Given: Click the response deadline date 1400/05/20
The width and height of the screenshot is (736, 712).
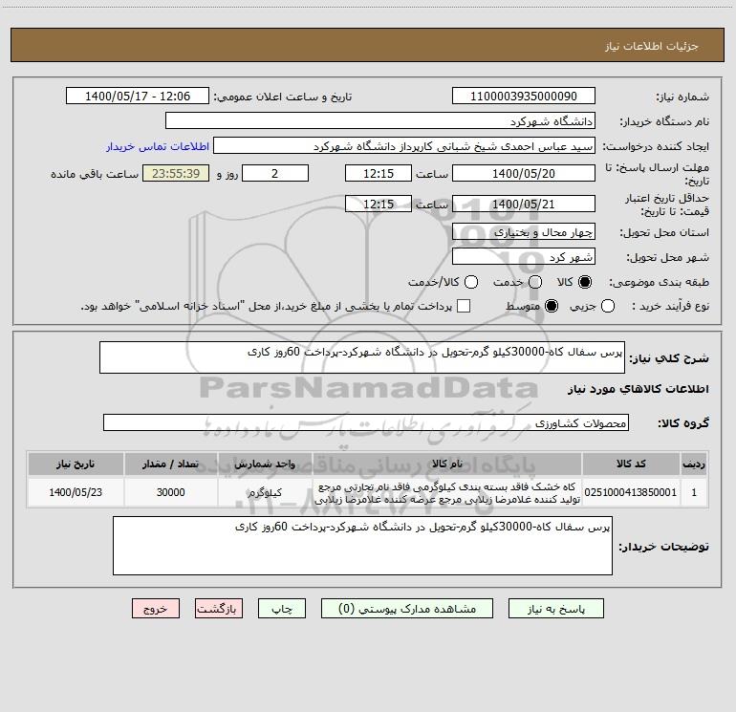Looking at the screenshot, I should click(524, 173).
